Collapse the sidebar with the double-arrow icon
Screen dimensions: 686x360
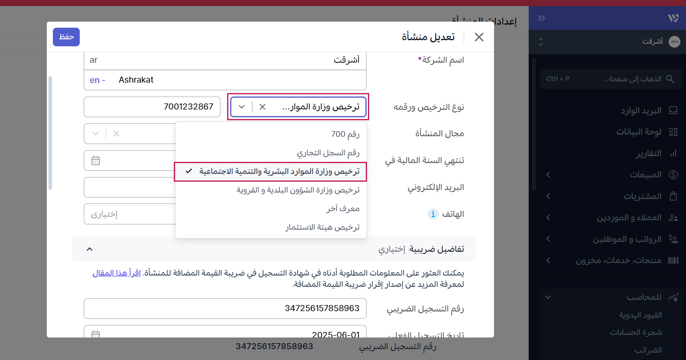(541, 18)
